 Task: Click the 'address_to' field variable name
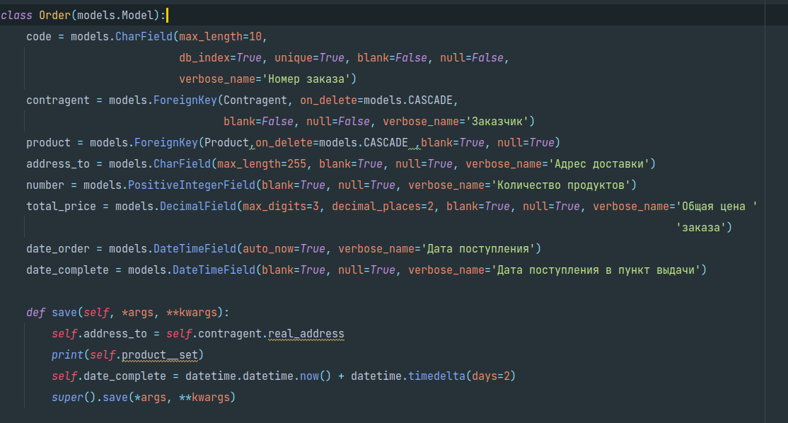point(58,164)
